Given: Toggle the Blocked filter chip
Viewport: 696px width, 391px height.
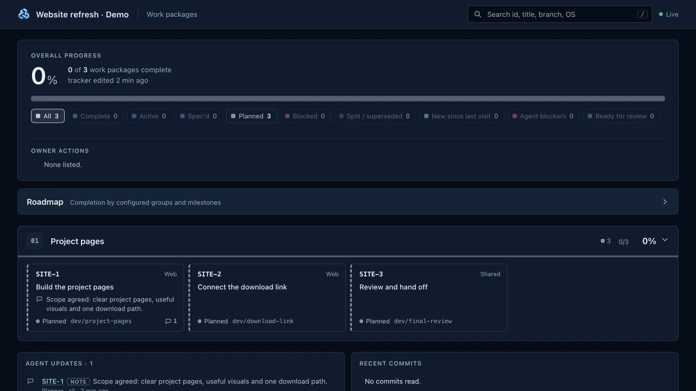Looking at the screenshot, I should coord(305,116).
